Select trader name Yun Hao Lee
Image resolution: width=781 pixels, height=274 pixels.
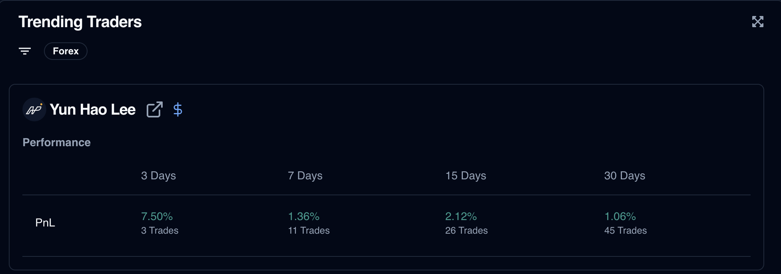93,109
